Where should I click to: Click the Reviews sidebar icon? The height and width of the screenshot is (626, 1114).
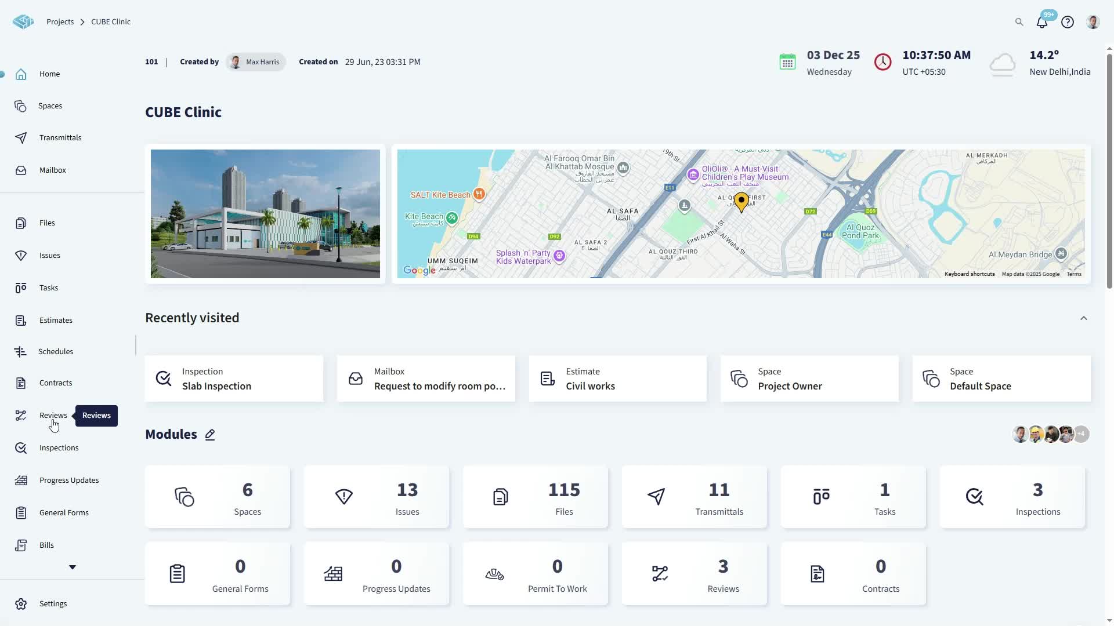pos(21,416)
